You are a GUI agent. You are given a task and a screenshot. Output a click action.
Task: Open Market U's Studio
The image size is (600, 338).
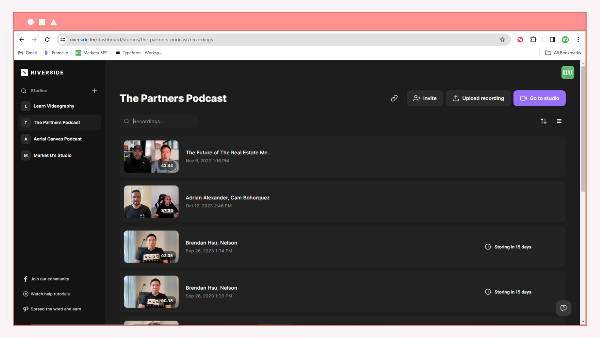pos(59,155)
